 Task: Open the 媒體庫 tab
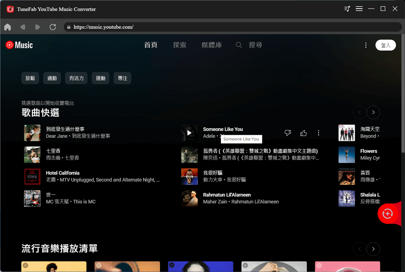click(x=212, y=45)
